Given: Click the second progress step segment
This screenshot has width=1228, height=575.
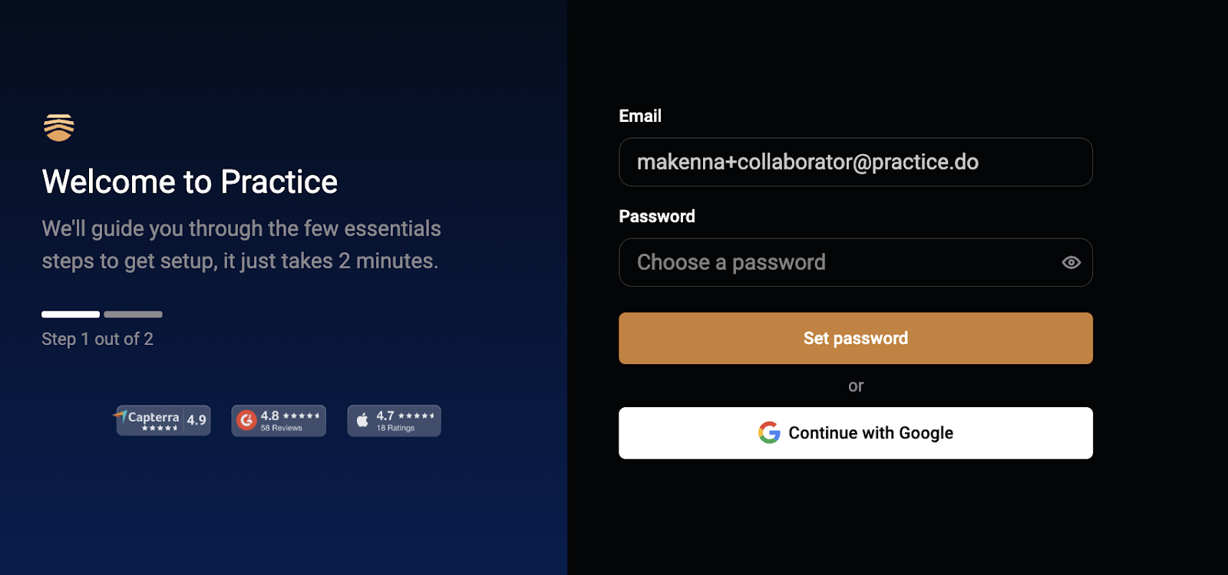Looking at the screenshot, I should point(134,314).
